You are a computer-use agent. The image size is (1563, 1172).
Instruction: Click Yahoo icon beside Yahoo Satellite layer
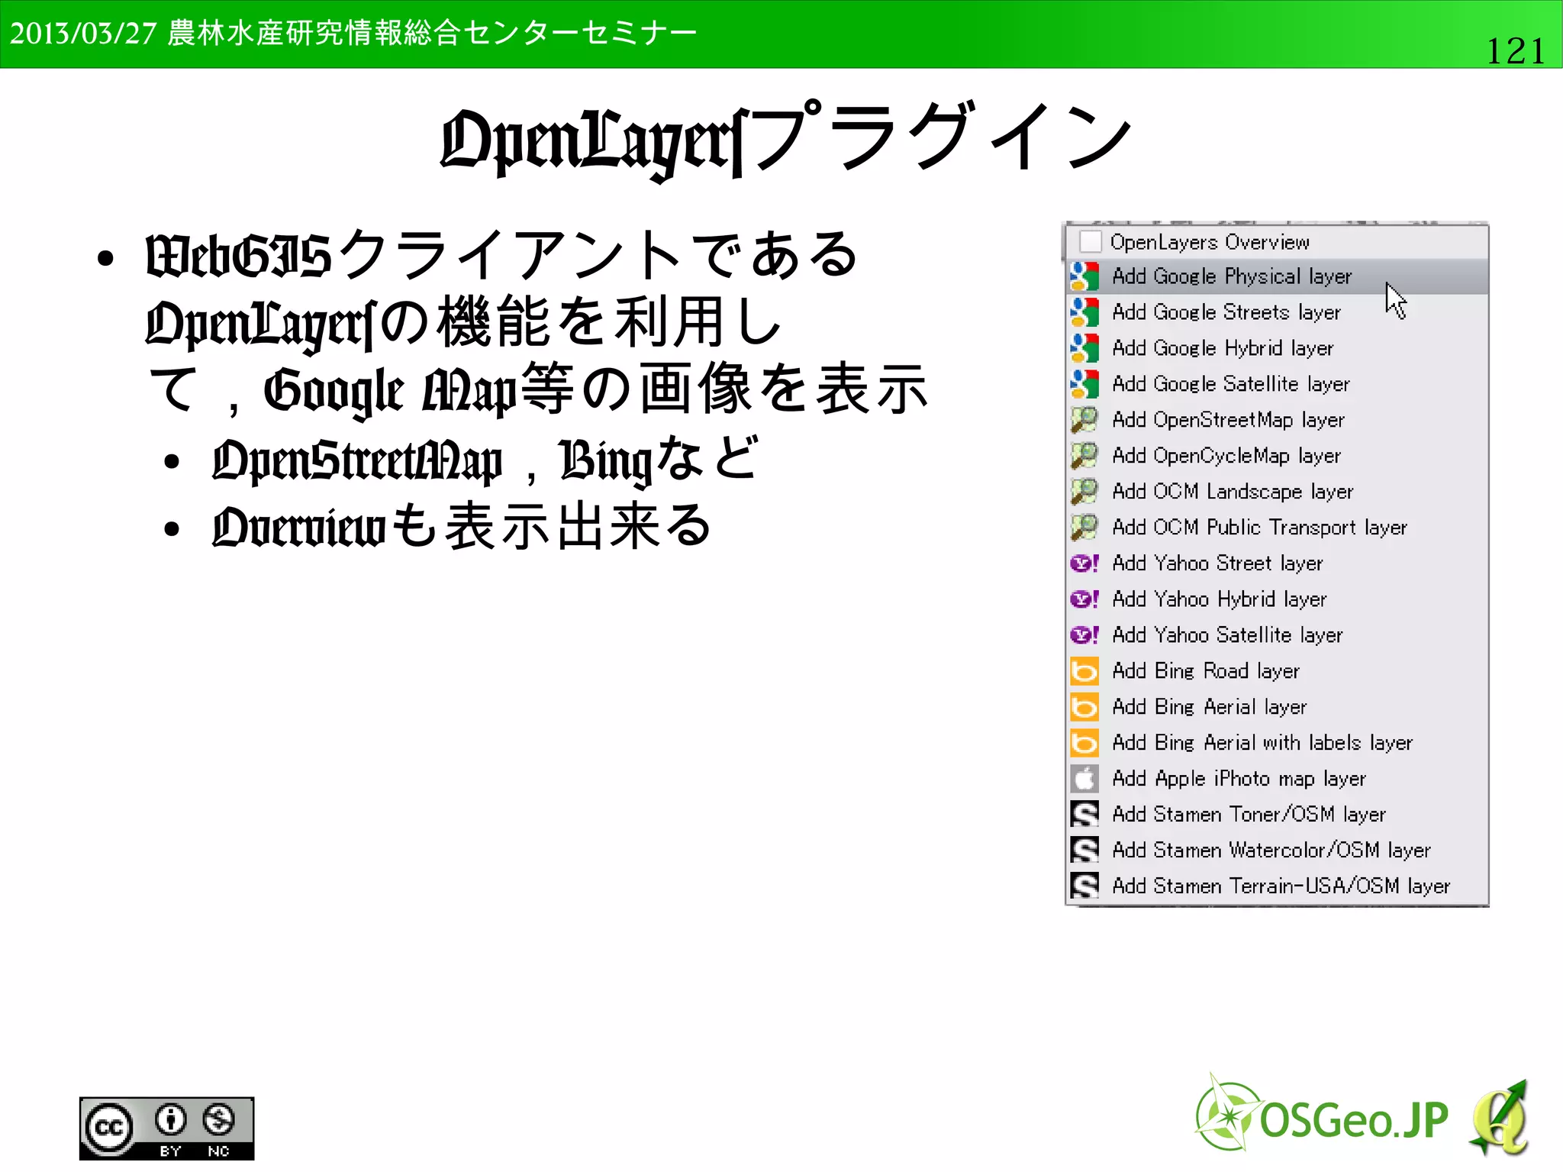(x=1084, y=635)
